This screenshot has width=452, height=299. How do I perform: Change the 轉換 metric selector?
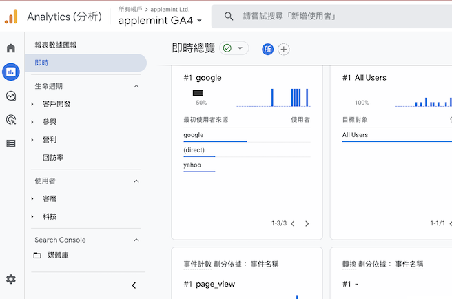pos(349,264)
